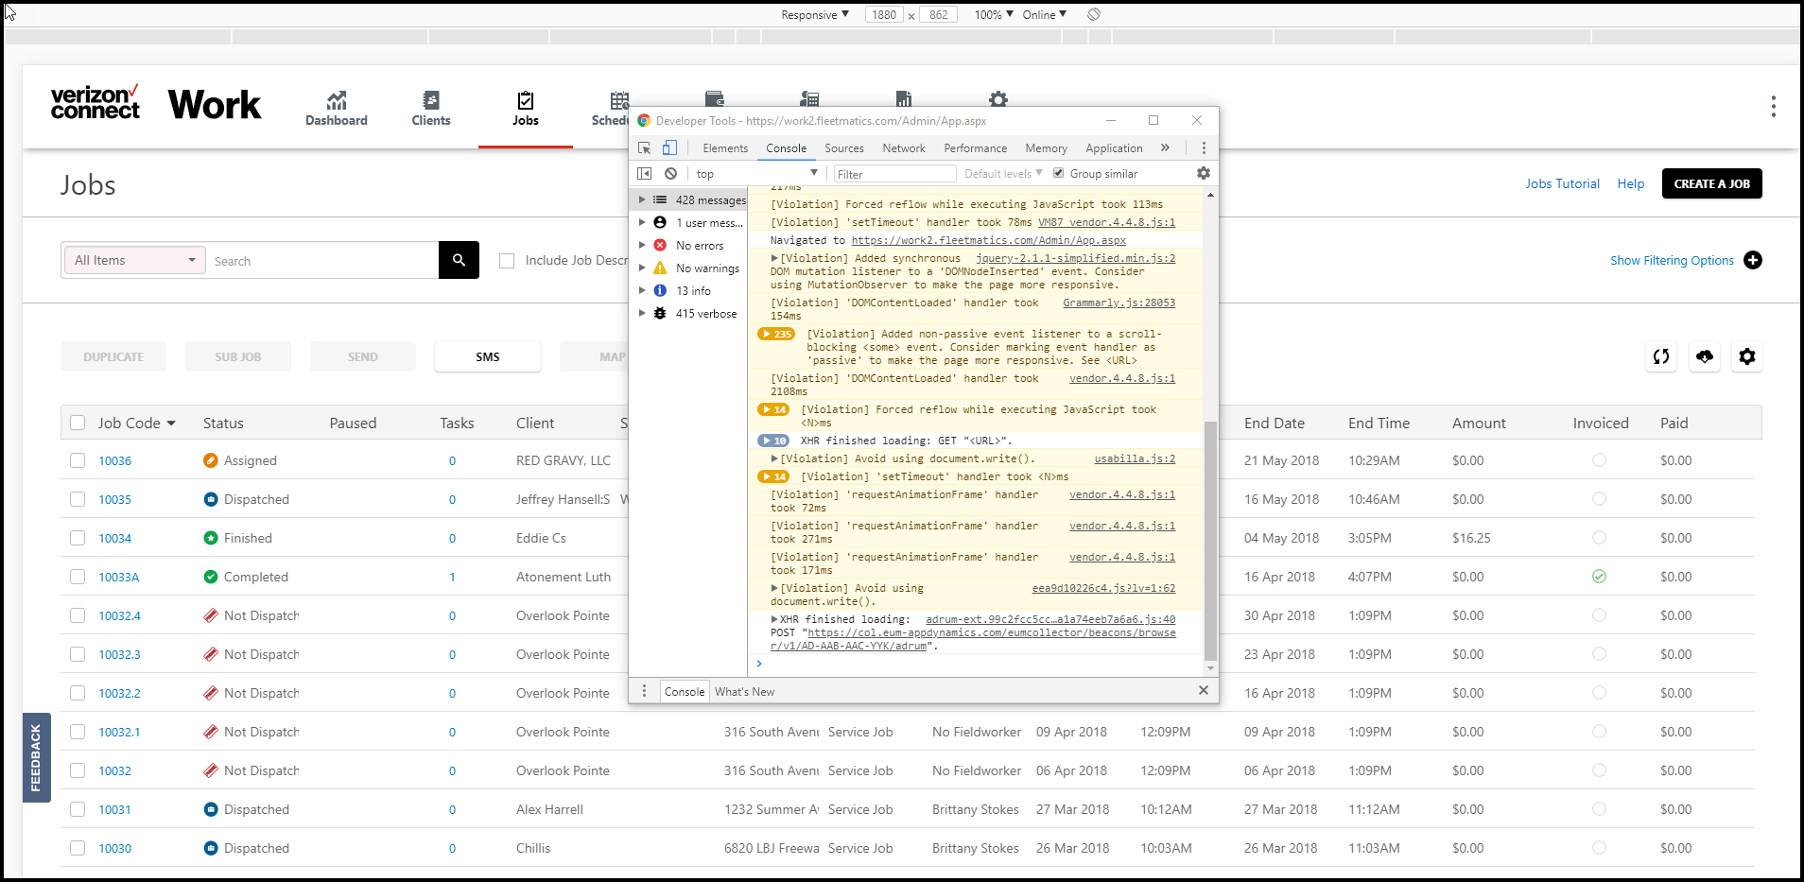1804x882 pixels.
Task: Click the 235 grouped messages badge
Action: (777, 334)
